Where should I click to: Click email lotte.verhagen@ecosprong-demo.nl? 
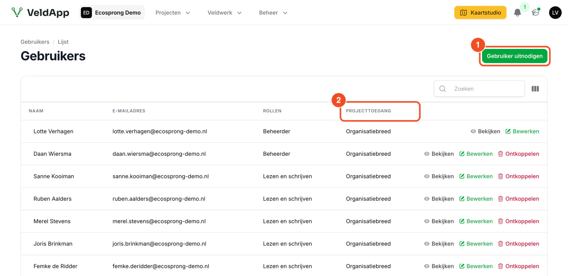(160, 131)
